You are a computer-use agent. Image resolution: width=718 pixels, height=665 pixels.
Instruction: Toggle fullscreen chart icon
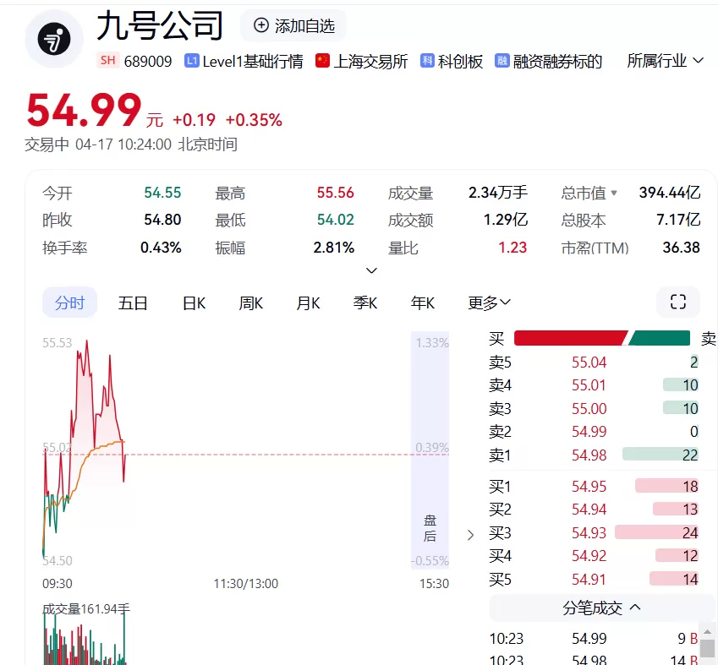[x=678, y=302]
